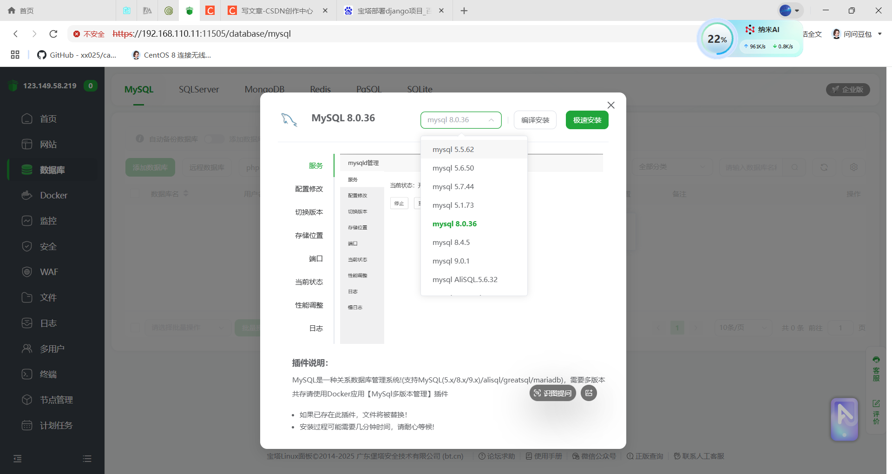
Task: Click the sidebar list settings icon at bottom
Action: click(x=87, y=459)
